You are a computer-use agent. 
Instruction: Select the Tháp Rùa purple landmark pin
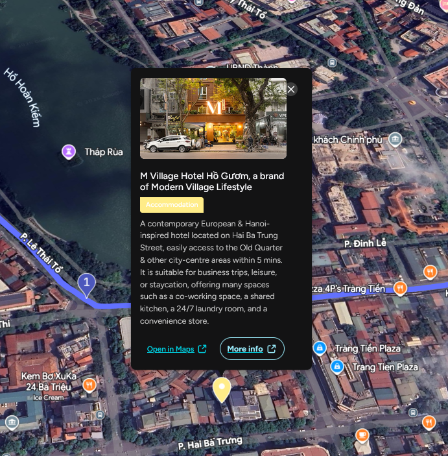tap(69, 152)
